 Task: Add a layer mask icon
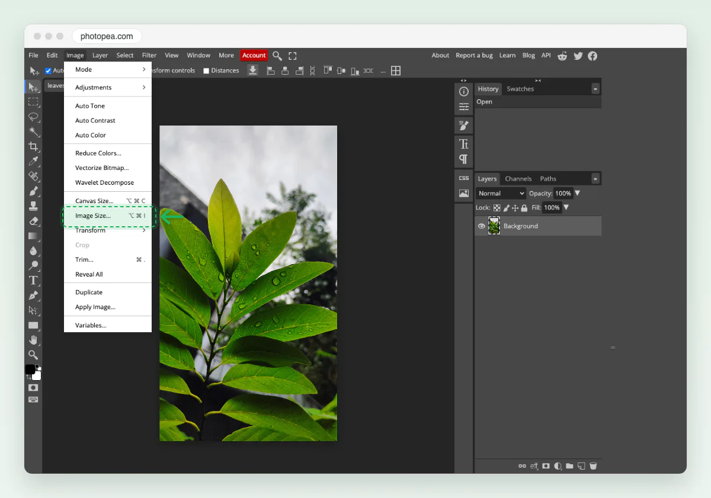coord(546,466)
